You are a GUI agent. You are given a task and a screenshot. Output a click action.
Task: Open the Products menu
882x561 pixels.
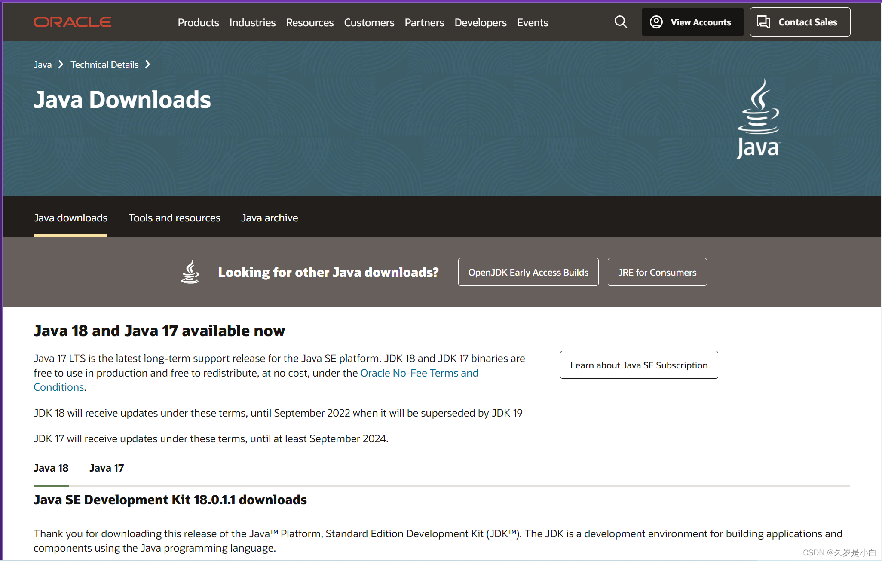[x=198, y=22]
